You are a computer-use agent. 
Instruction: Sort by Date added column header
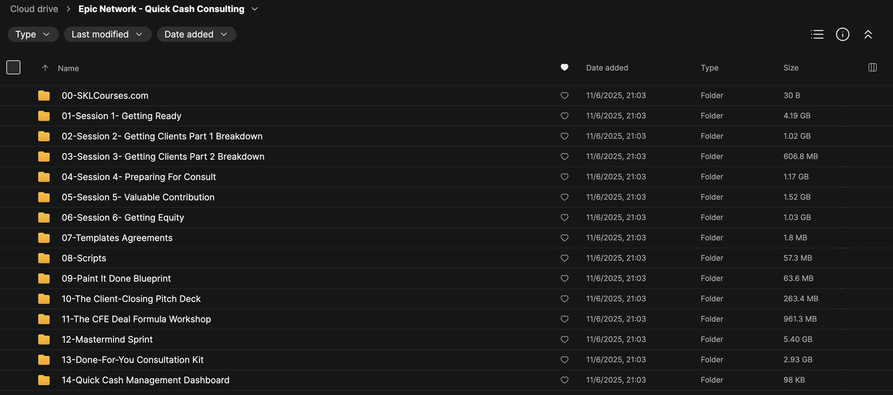(x=607, y=68)
